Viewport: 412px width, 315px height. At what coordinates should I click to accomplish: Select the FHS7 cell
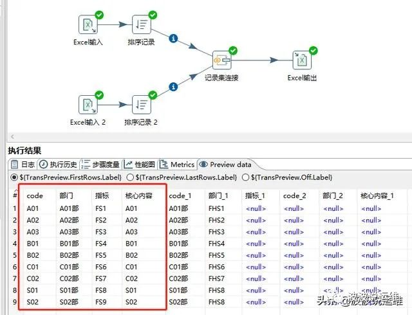pos(216,278)
